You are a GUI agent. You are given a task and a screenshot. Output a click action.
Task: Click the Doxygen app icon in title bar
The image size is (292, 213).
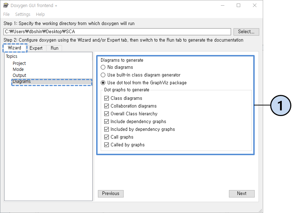(x=6, y=5)
